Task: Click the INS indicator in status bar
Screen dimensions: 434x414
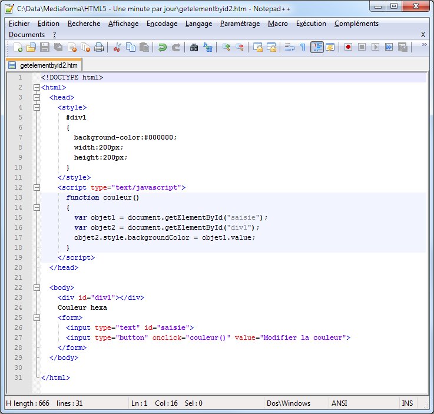Action: (408, 403)
